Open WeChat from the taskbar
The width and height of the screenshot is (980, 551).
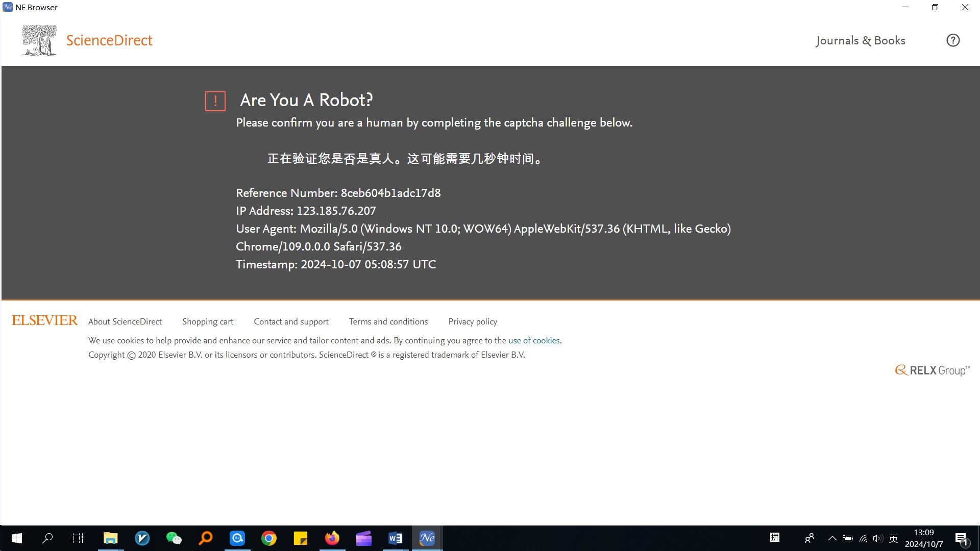174,538
